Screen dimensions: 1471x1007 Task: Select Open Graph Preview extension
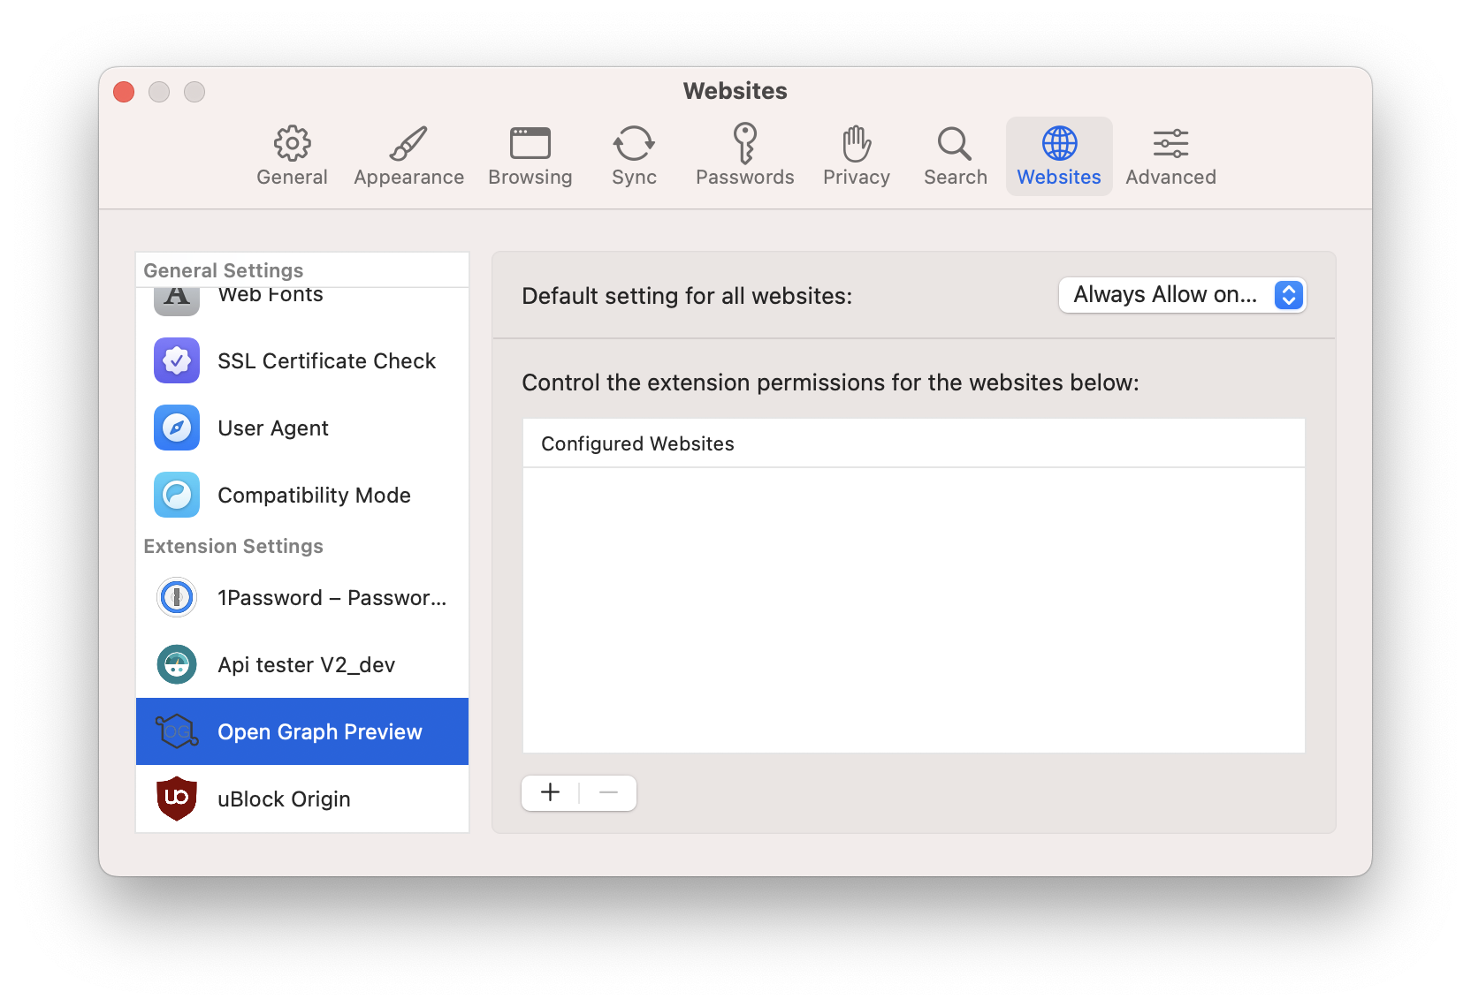tap(302, 731)
